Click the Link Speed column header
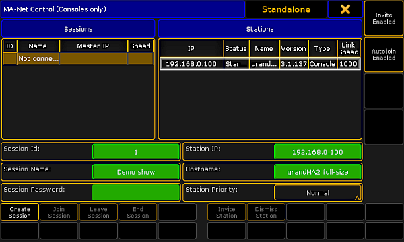This screenshot has height=242, width=404. 348,48
